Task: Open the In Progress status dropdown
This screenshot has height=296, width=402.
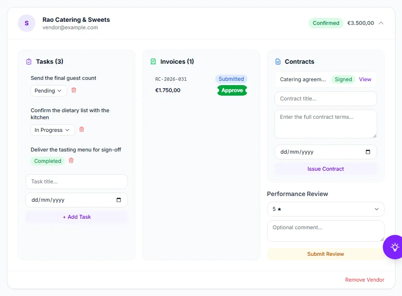Action: (x=52, y=130)
